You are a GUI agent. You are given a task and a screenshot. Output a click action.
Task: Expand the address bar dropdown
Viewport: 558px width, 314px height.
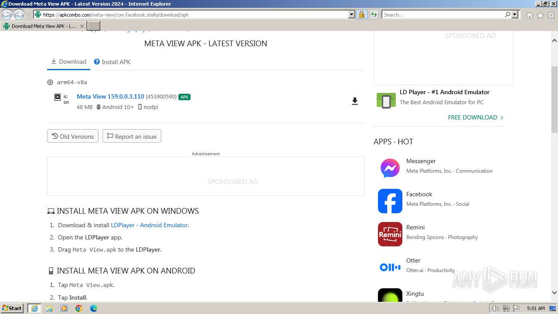pos(352,14)
